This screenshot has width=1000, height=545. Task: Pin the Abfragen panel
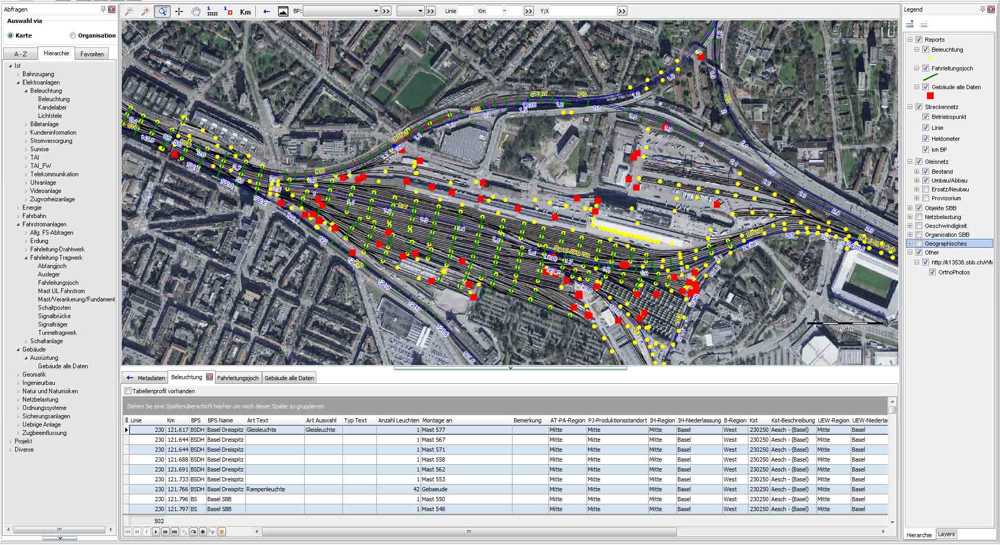pyautogui.click(x=103, y=9)
